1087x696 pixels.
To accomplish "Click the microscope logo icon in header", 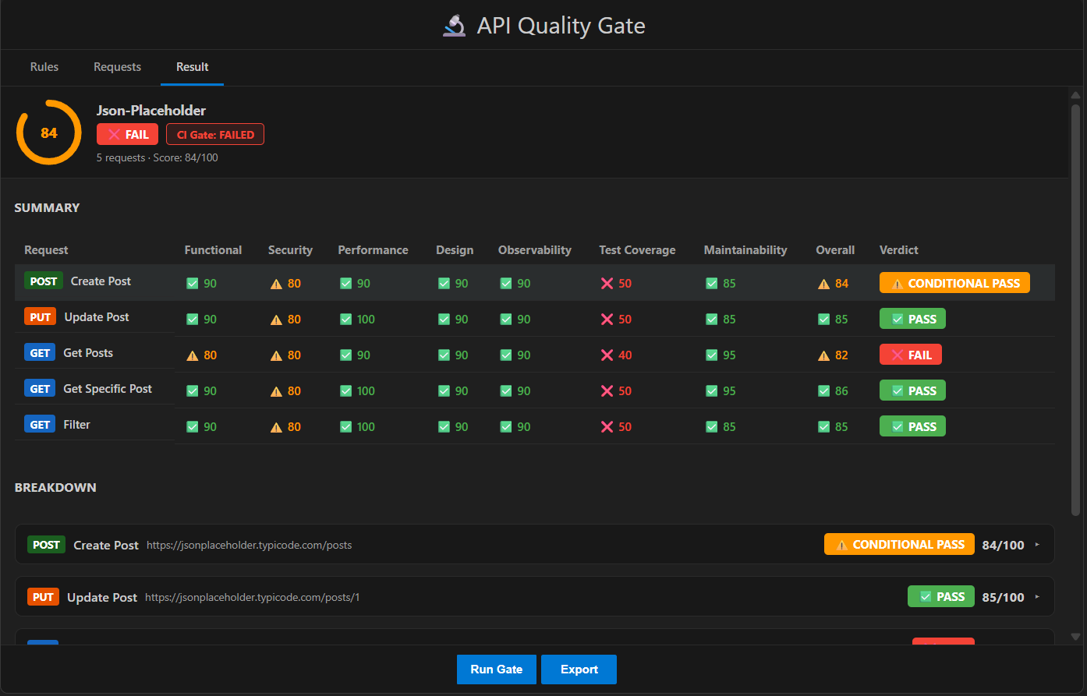I will (x=454, y=26).
